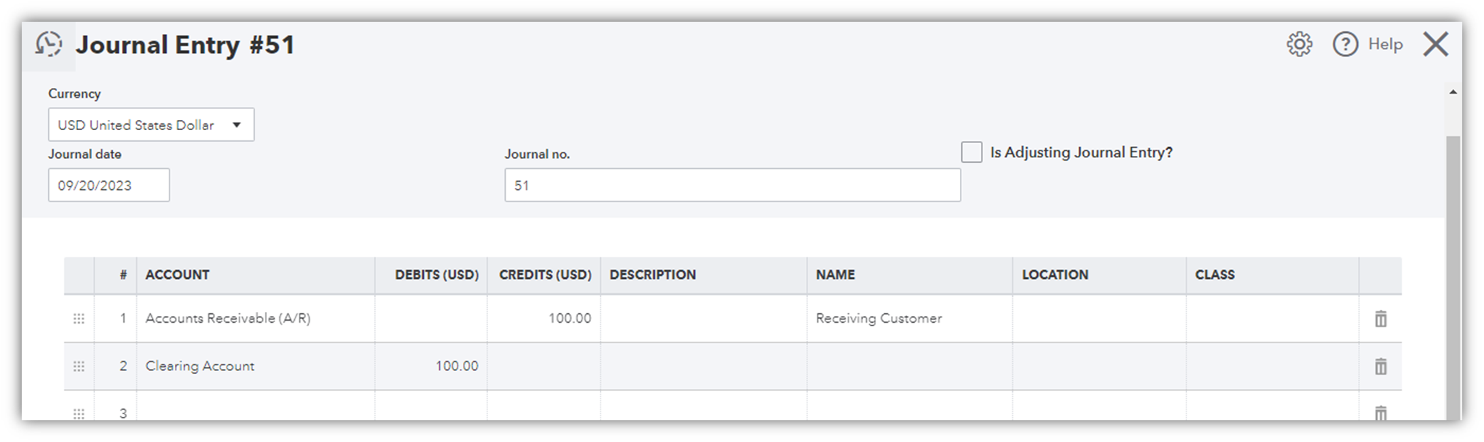1484x442 pixels.
Task: Enable the Is Adjusting Journal Entry checkbox
Action: [x=971, y=153]
